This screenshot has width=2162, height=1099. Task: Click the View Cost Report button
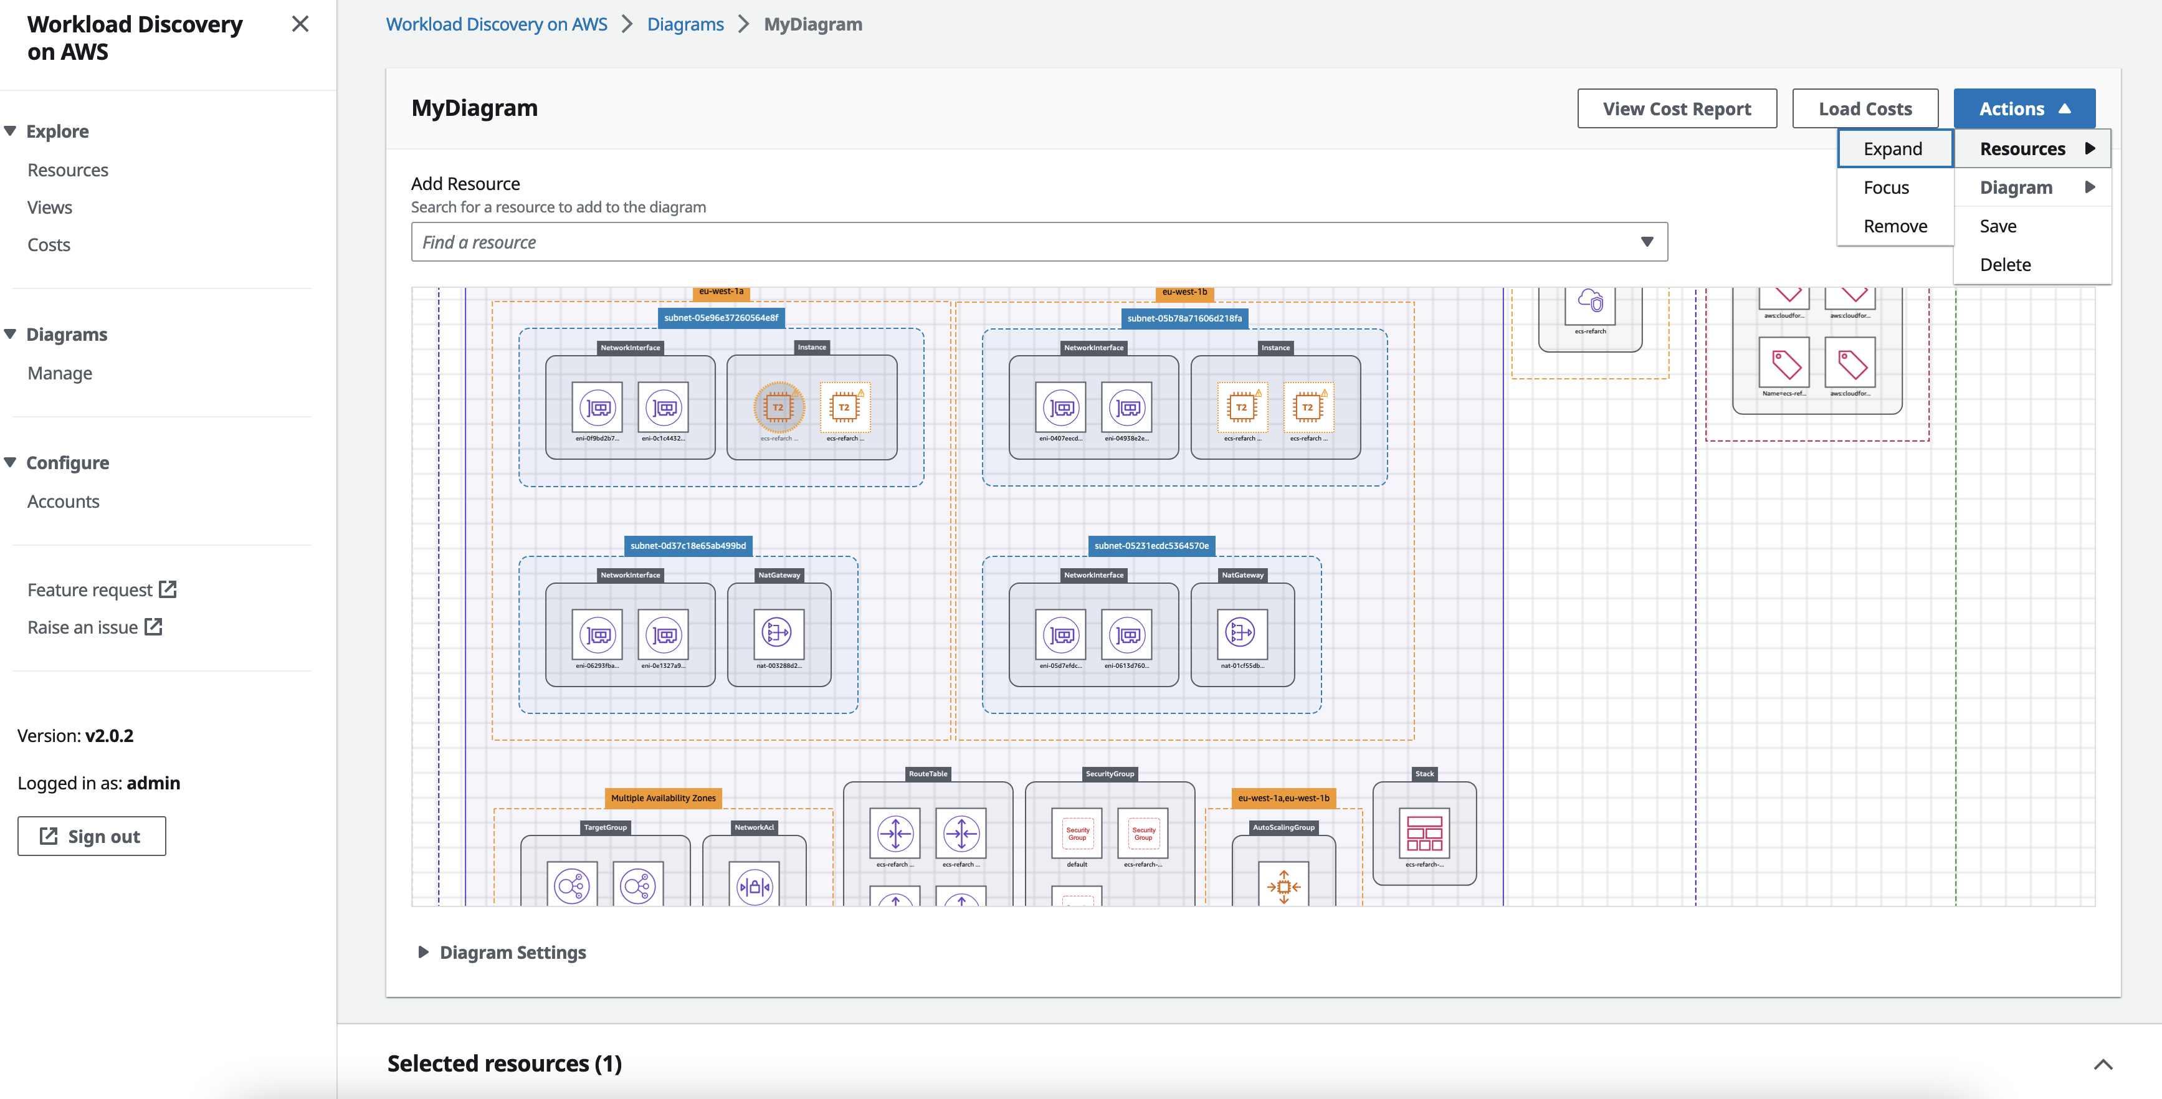[1676, 108]
